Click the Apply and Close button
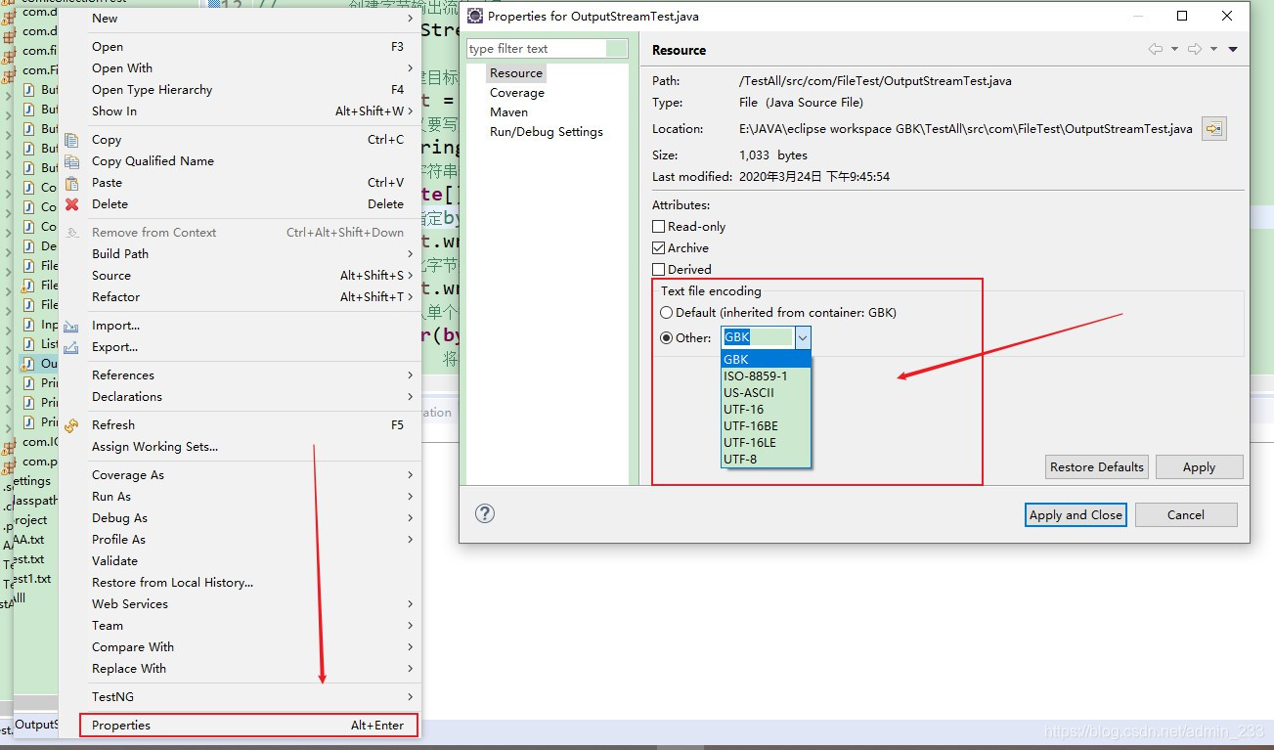Viewport: 1274px width, 750px height. pyautogui.click(x=1076, y=514)
